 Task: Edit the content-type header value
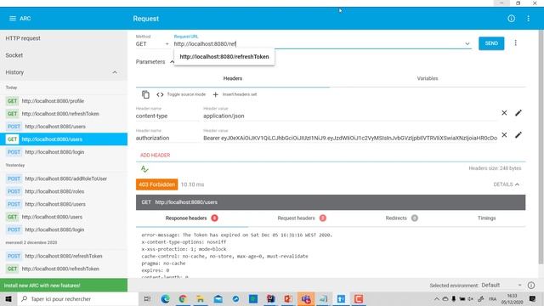click(x=518, y=113)
